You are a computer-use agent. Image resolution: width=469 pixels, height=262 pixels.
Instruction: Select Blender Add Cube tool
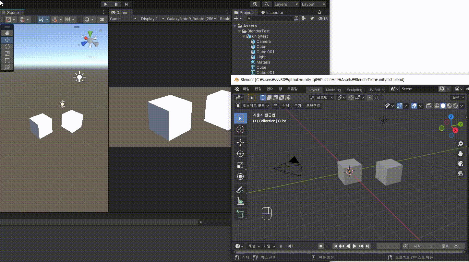click(x=240, y=214)
